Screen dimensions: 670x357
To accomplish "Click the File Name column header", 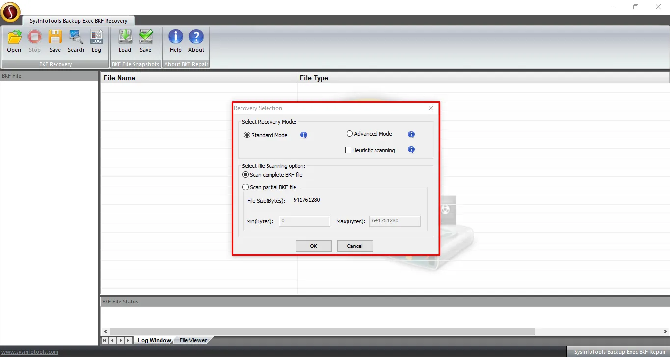I will [x=199, y=78].
